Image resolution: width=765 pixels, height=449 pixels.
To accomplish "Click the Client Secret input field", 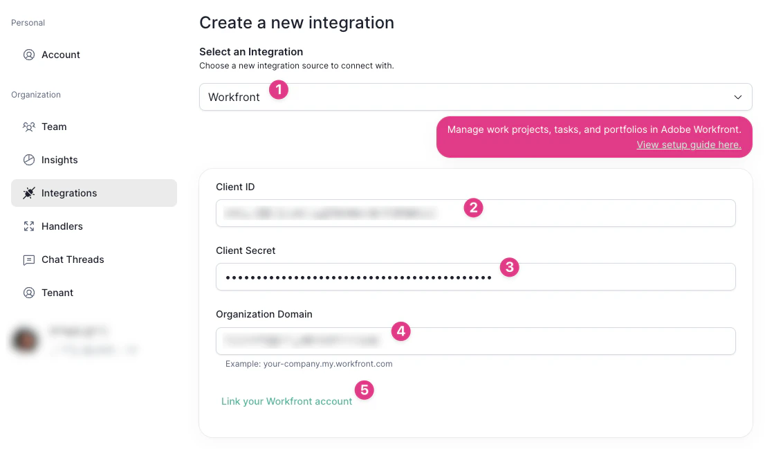I will pyautogui.click(x=475, y=277).
